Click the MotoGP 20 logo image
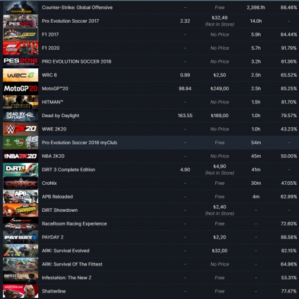Viewport: 299px width, 299px height. [x=20, y=89]
